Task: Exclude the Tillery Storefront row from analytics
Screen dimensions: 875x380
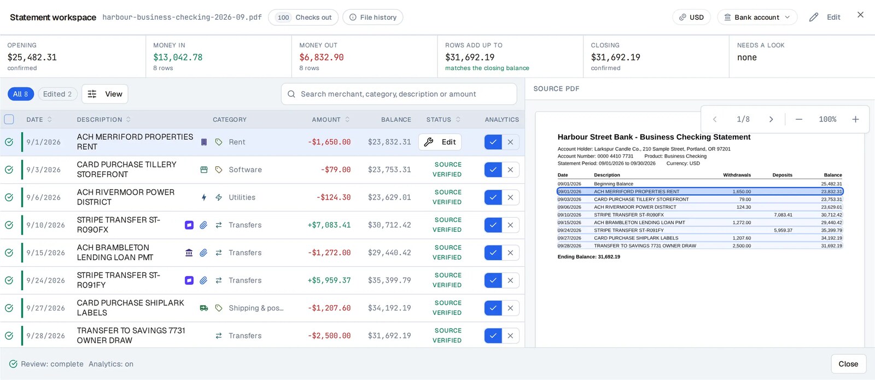Action: 511,170
